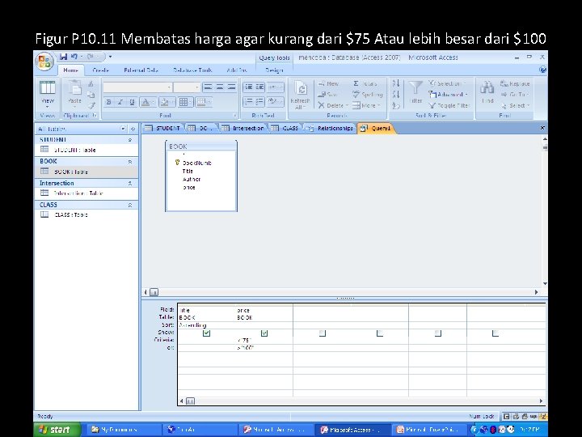Click the Copy icon in Clipboard group
The image size is (582, 437).
[x=91, y=95]
